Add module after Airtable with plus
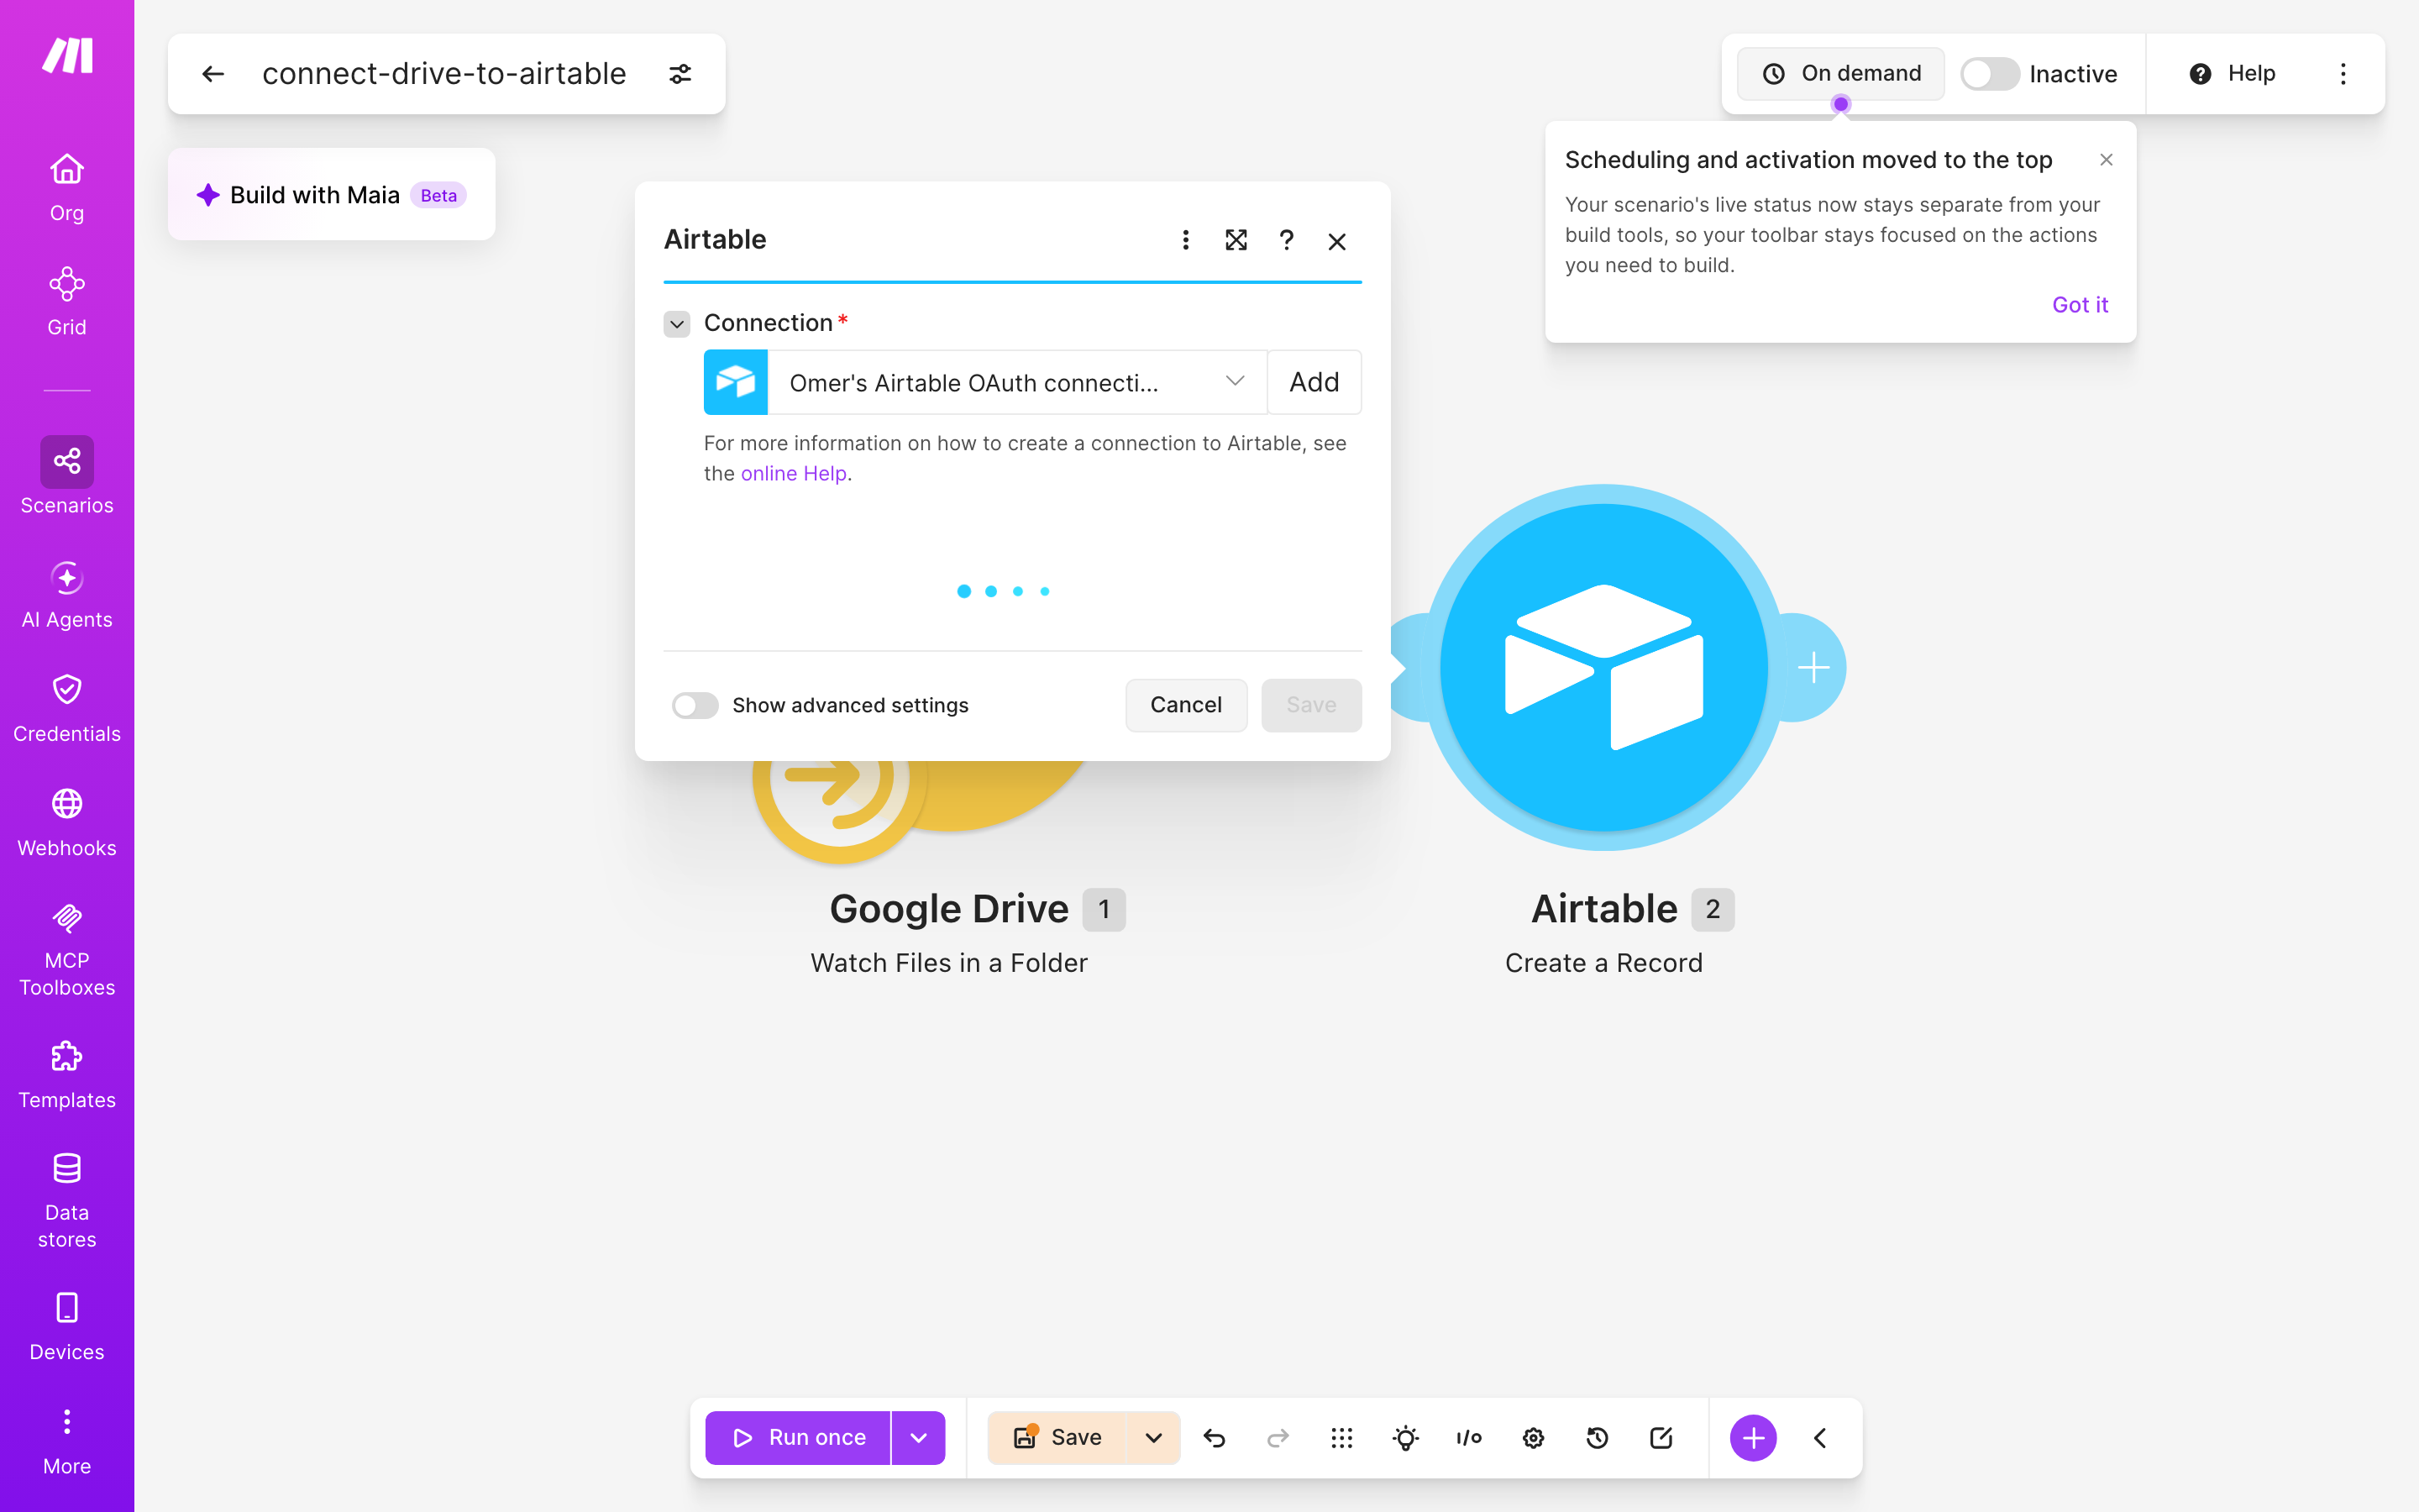The image size is (2419, 1512). click(1813, 667)
